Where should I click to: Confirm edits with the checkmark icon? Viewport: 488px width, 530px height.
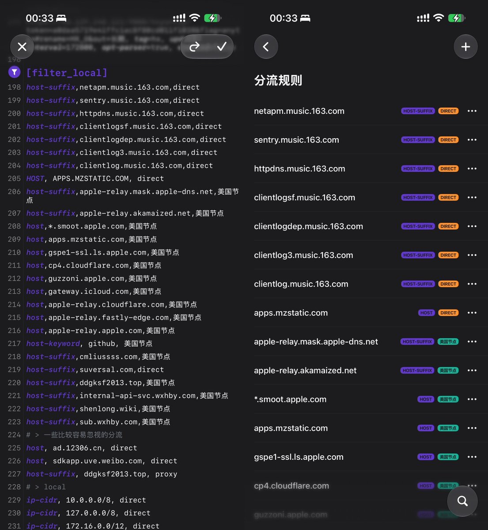(x=222, y=46)
